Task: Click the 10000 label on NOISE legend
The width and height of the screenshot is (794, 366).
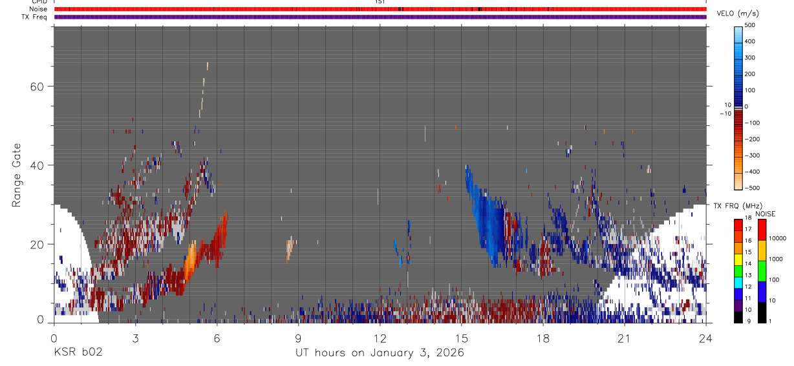Action: tap(778, 238)
